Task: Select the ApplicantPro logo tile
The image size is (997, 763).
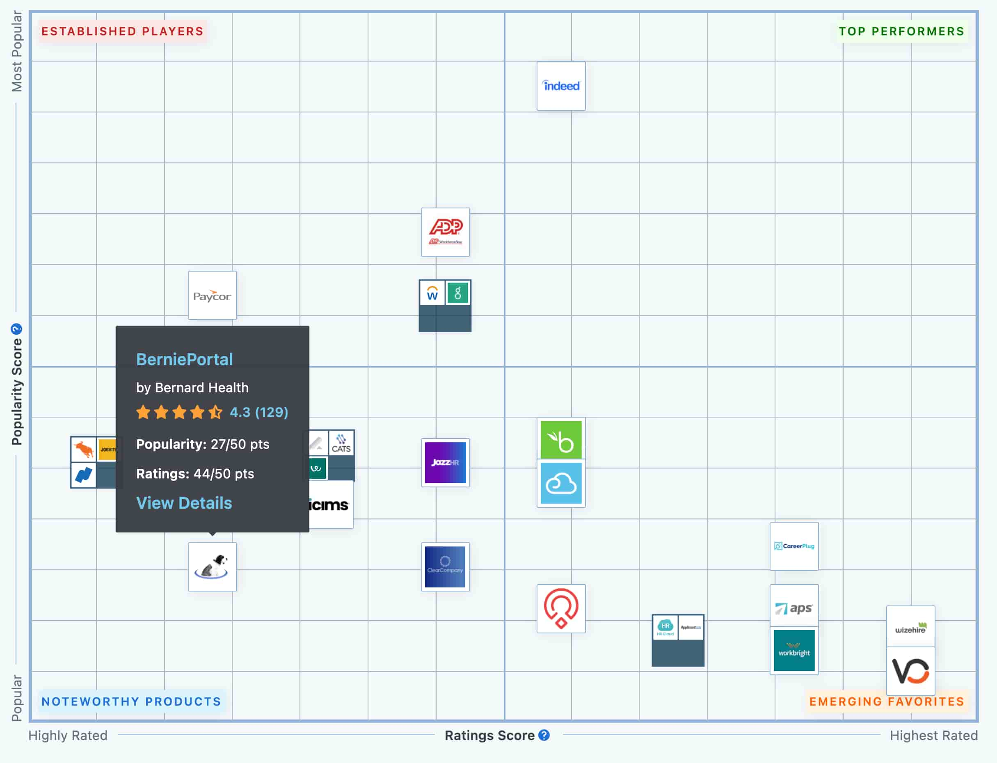Action: tap(691, 628)
